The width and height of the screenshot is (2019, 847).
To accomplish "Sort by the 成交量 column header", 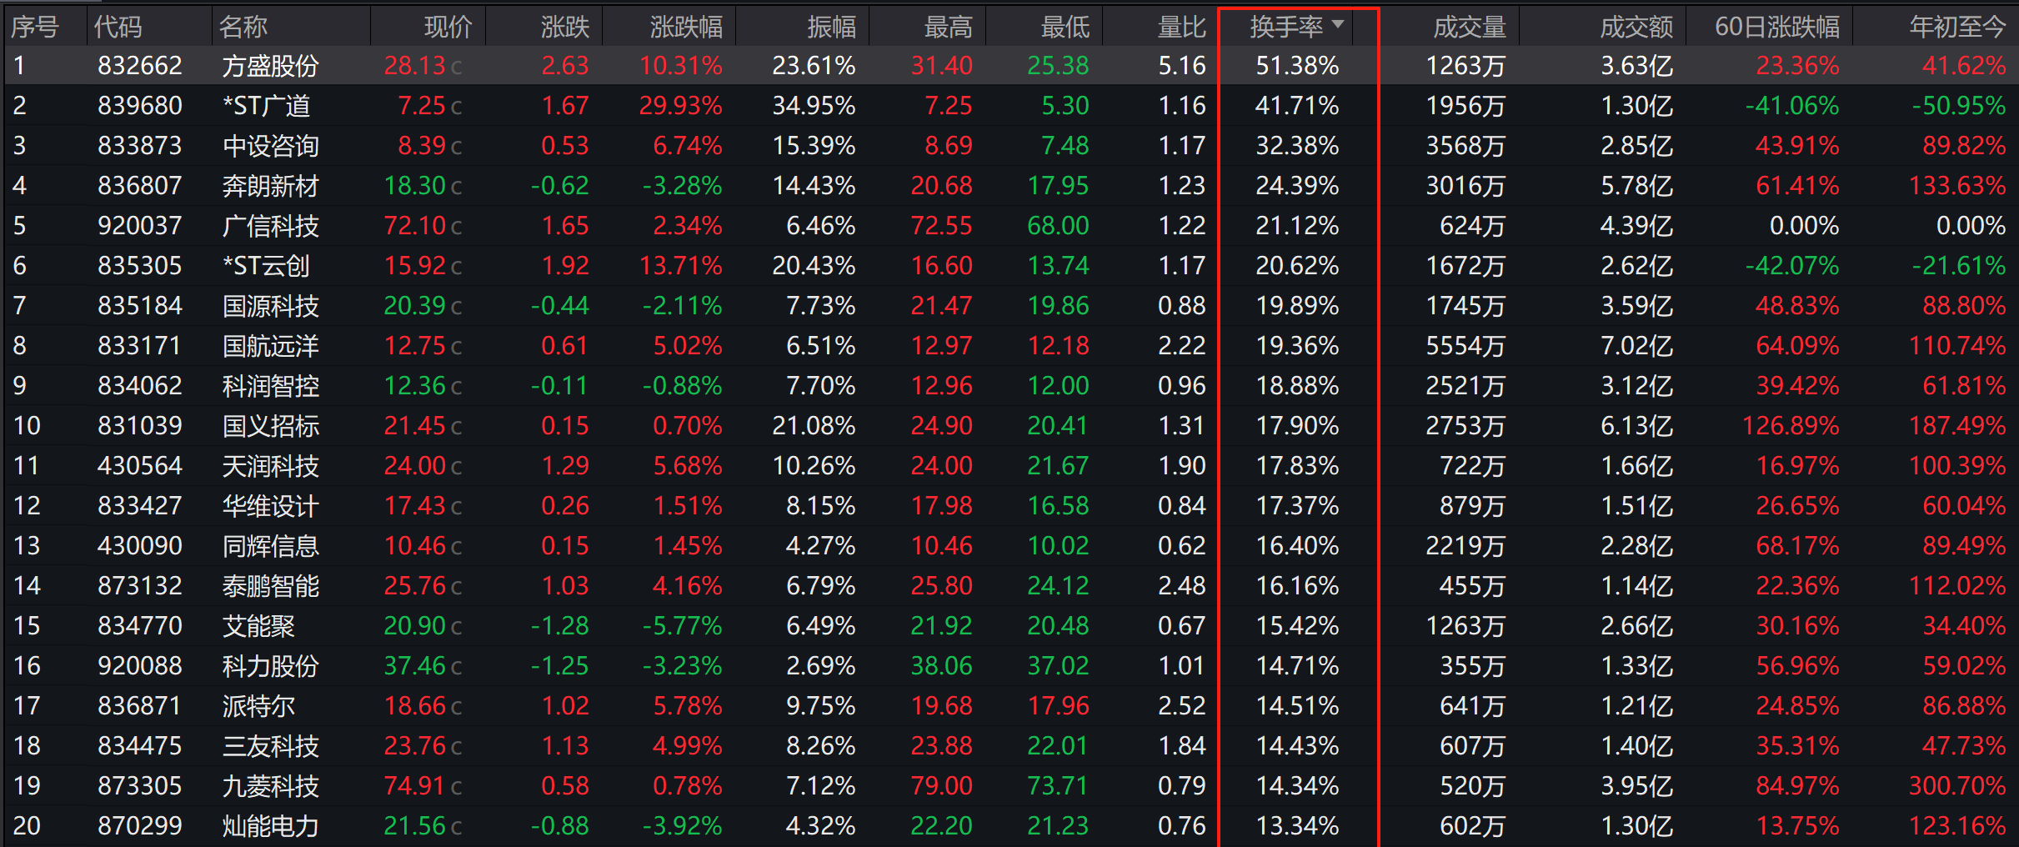I will [x=1470, y=27].
